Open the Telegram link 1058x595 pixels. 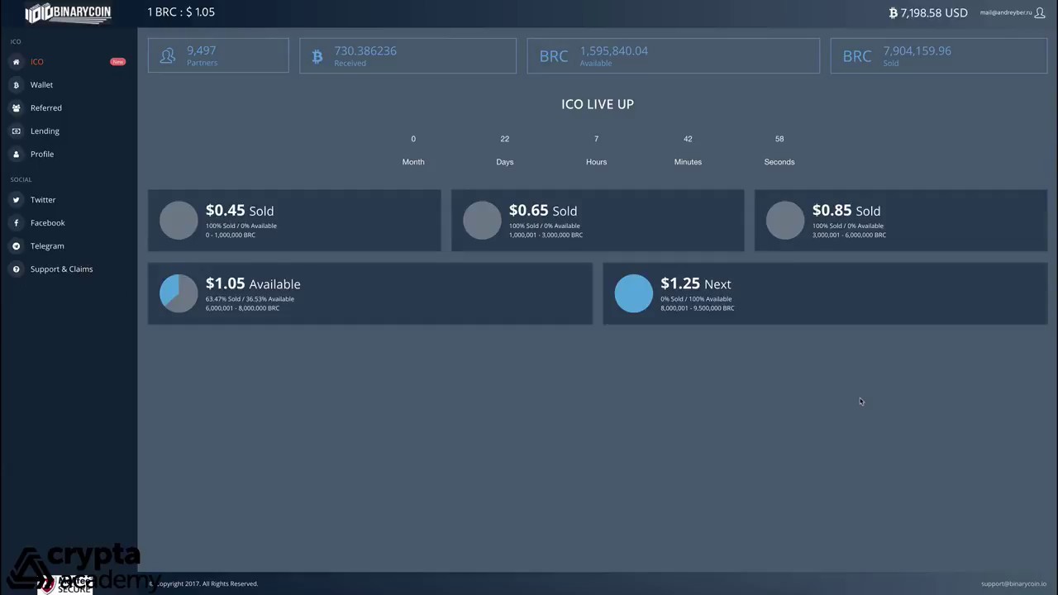(47, 246)
